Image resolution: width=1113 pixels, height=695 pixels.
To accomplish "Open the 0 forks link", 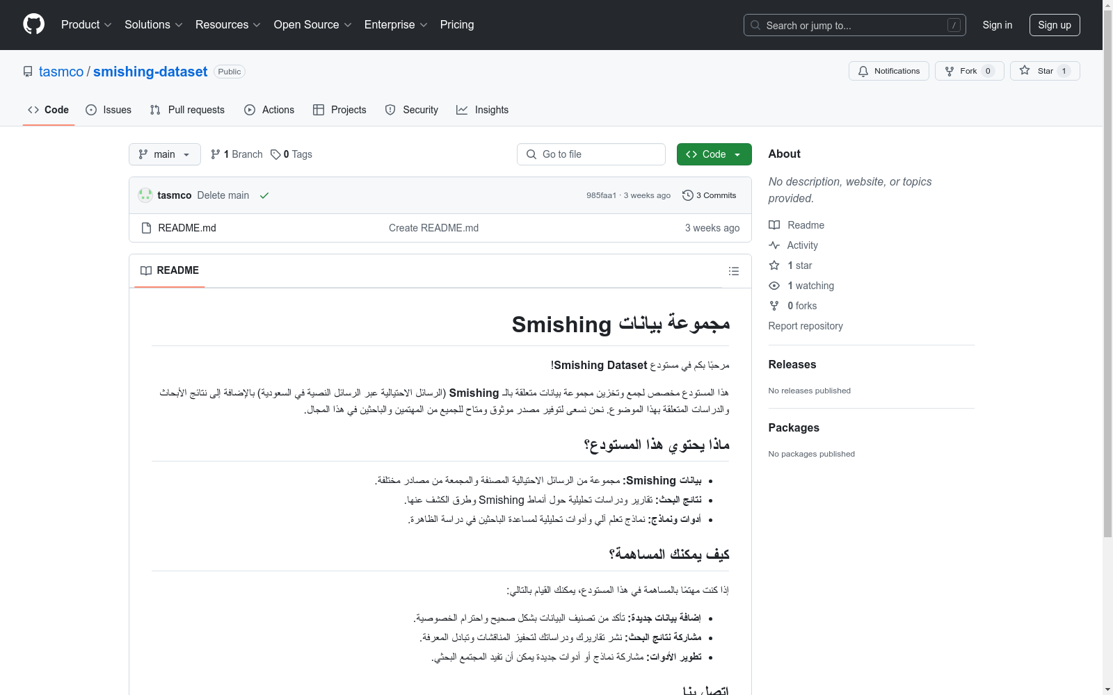I will (x=793, y=306).
